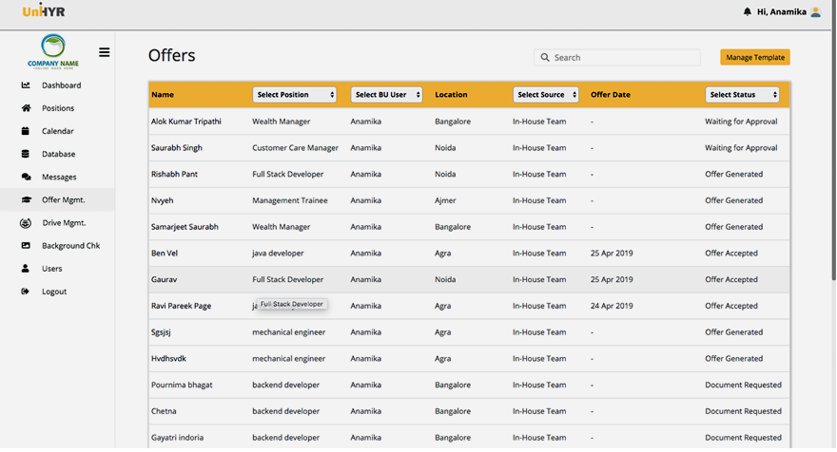
Task: Click the Location column header
Action: click(451, 95)
